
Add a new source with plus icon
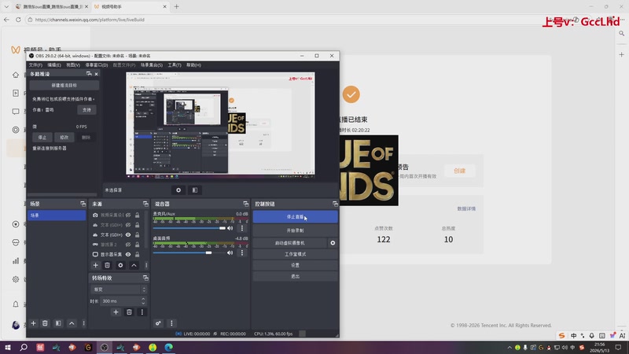95,265
